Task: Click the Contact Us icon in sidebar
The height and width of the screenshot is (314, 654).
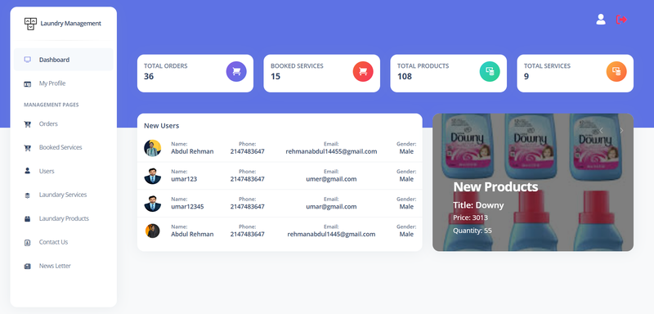Action: (x=28, y=242)
